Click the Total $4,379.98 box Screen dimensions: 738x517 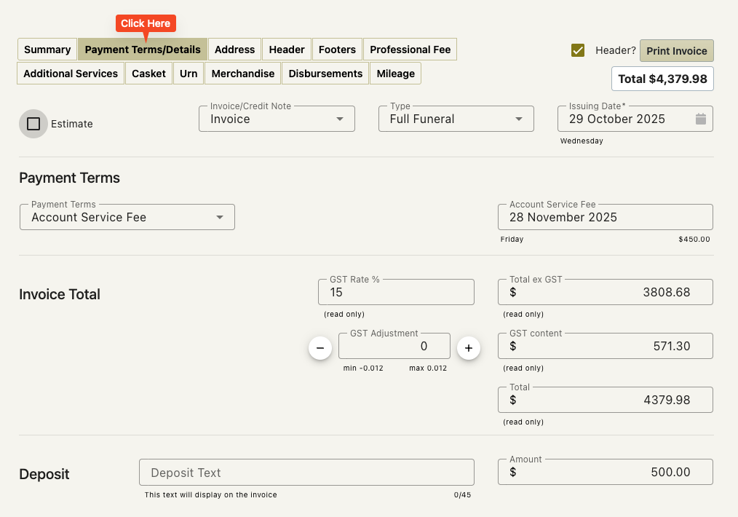pyautogui.click(x=662, y=79)
